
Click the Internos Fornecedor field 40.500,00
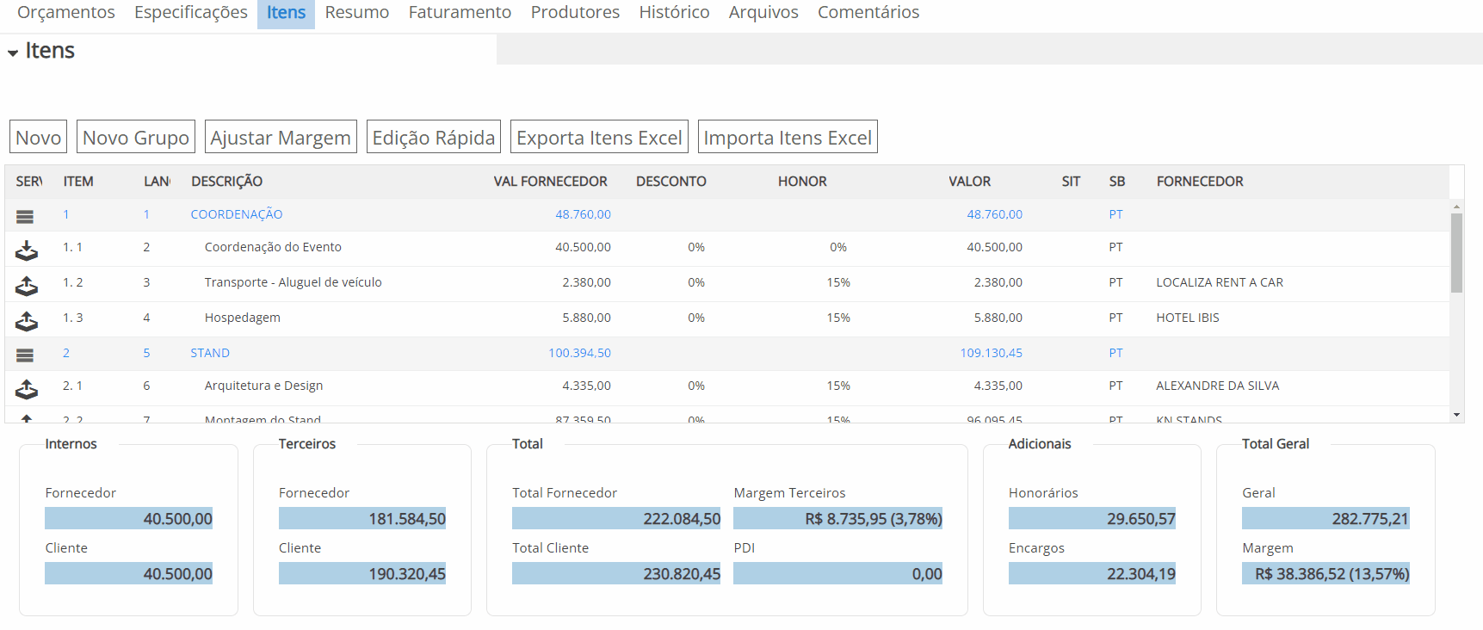(129, 518)
